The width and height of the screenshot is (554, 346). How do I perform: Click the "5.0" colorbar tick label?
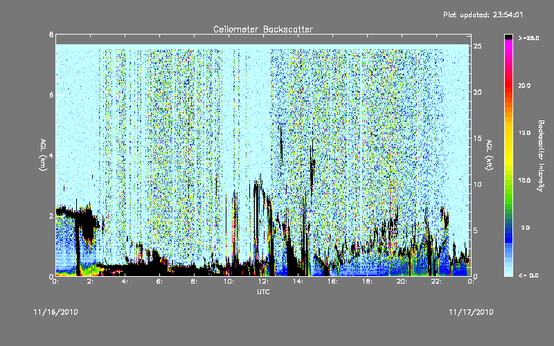[526, 228]
